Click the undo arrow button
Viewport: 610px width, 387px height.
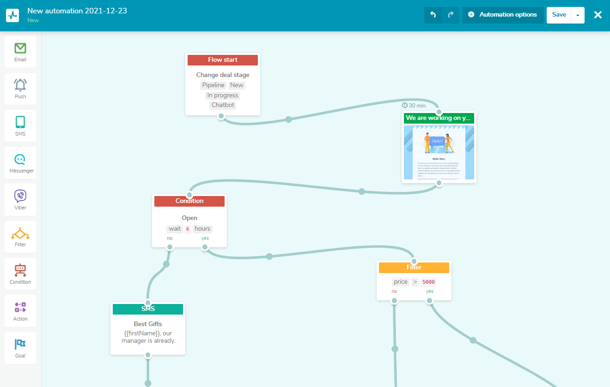click(x=433, y=15)
